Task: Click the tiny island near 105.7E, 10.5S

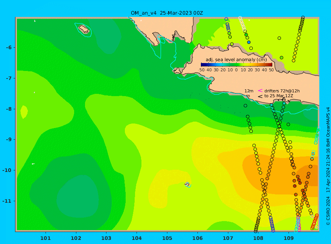Action: tap(187, 184)
